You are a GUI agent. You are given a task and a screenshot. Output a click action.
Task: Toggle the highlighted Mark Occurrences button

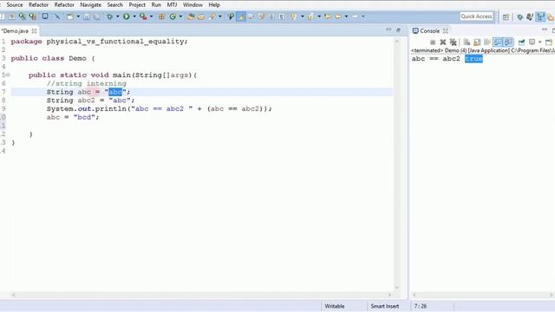(x=241, y=16)
